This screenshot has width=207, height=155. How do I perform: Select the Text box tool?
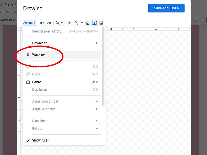94,23
